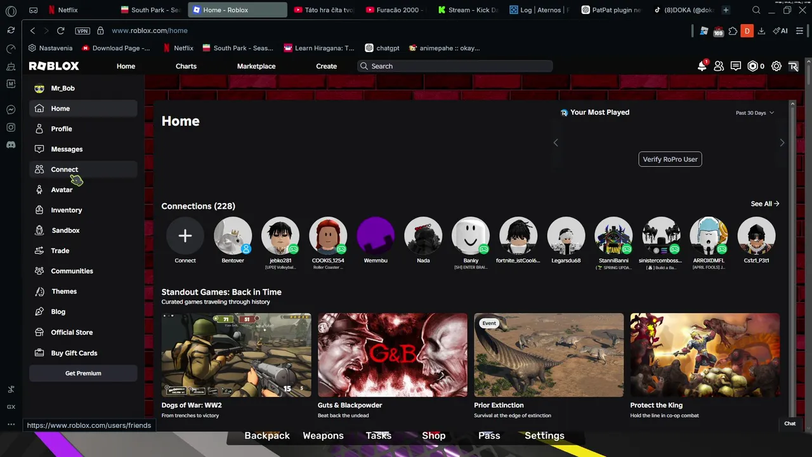This screenshot has width=812, height=457.
Task: Open the Dogs of War: WW2 thumbnail
Action: (x=236, y=355)
